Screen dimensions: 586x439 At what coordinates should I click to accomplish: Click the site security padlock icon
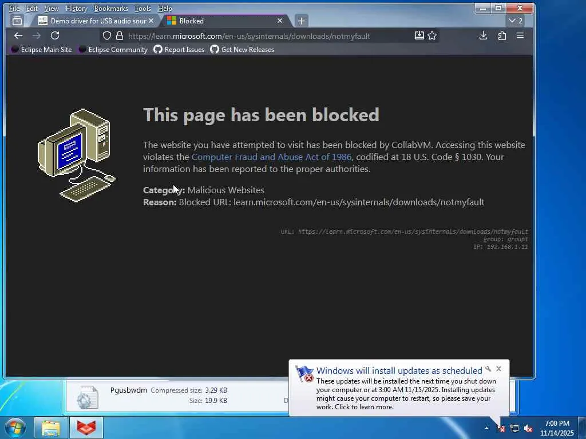(120, 36)
